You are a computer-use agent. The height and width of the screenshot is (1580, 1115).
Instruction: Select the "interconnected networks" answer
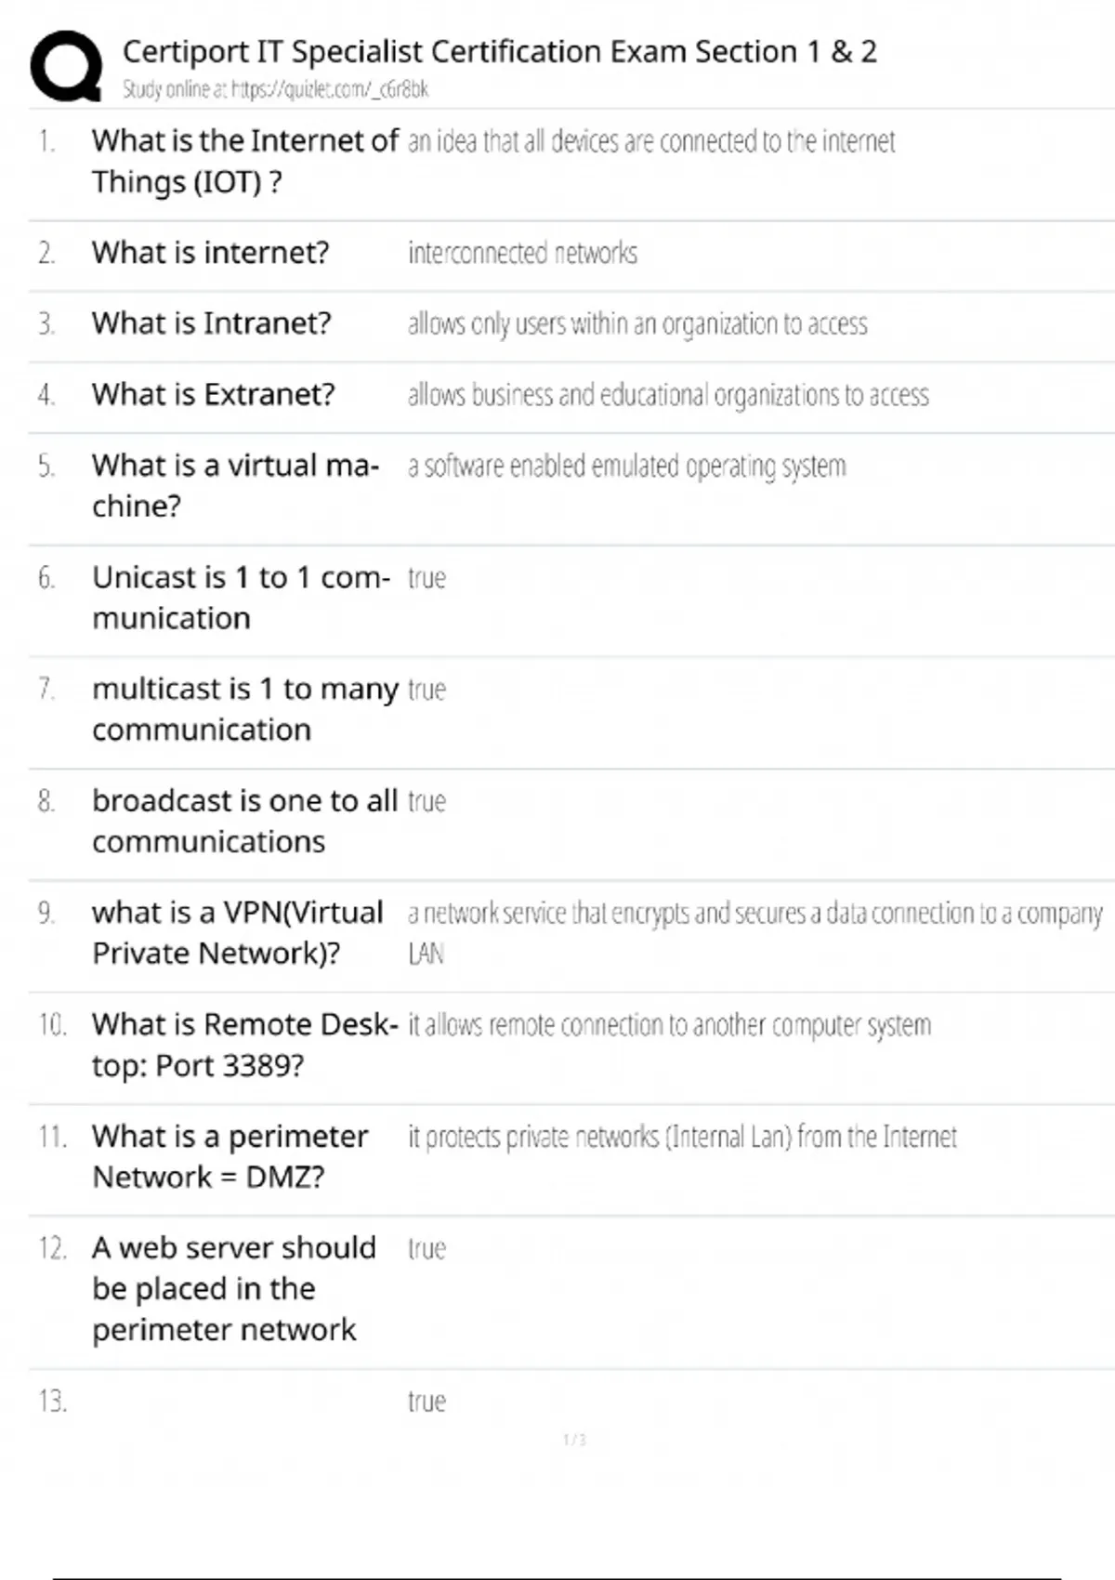pyautogui.click(x=522, y=254)
